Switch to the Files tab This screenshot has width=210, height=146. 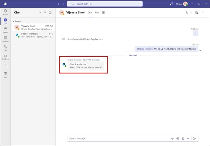coord(97,12)
